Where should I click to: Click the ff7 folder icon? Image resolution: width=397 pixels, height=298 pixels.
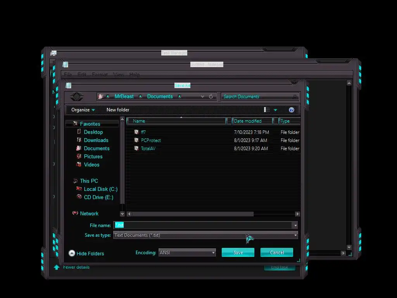pos(136,132)
